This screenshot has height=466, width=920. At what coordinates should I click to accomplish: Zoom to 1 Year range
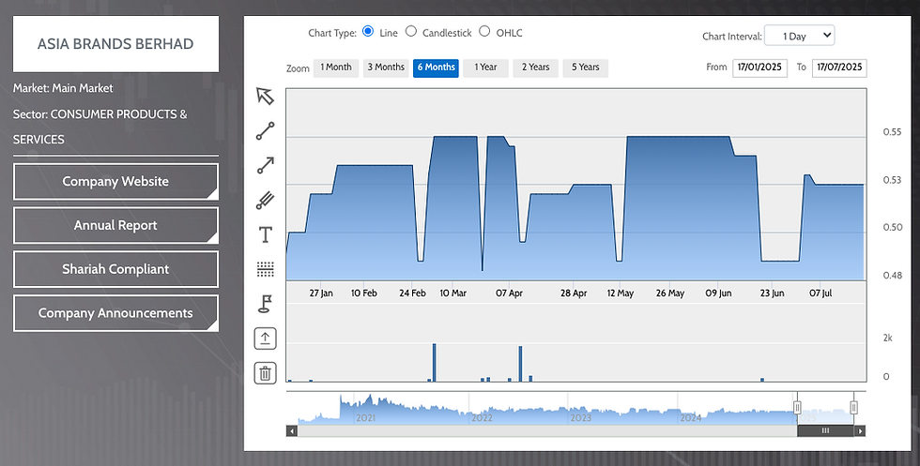(x=485, y=68)
